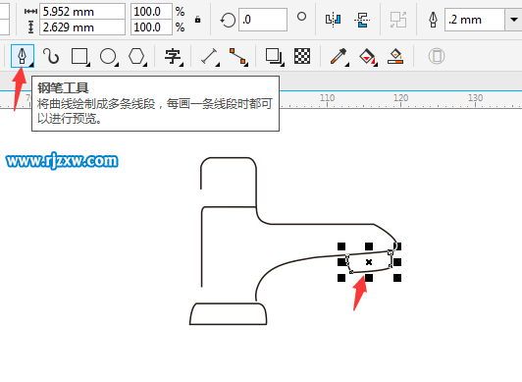
Task: Expand the Rectangle tool flyout triangle
Action: [88, 64]
